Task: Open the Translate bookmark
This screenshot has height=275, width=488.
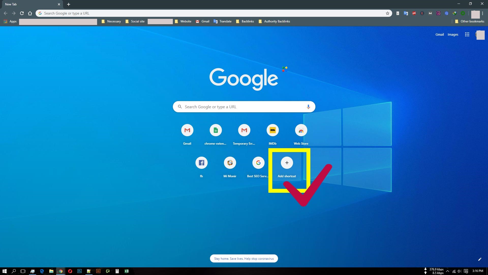Action: pos(223,21)
